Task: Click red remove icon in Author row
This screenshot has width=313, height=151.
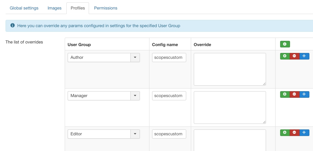Action: click(294, 56)
